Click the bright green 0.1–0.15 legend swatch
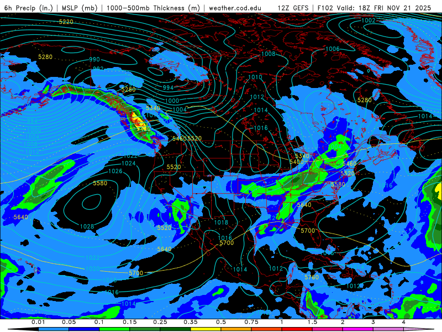The height and width of the screenshot is (332, 442). [114, 329]
